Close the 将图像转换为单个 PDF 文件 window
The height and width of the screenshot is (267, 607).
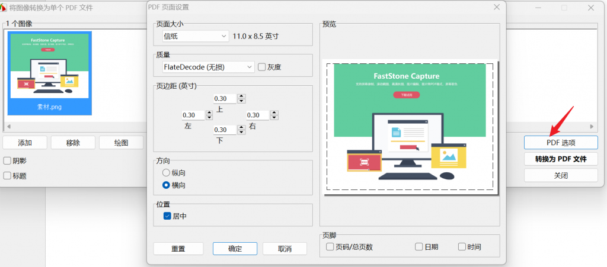coord(591,8)
